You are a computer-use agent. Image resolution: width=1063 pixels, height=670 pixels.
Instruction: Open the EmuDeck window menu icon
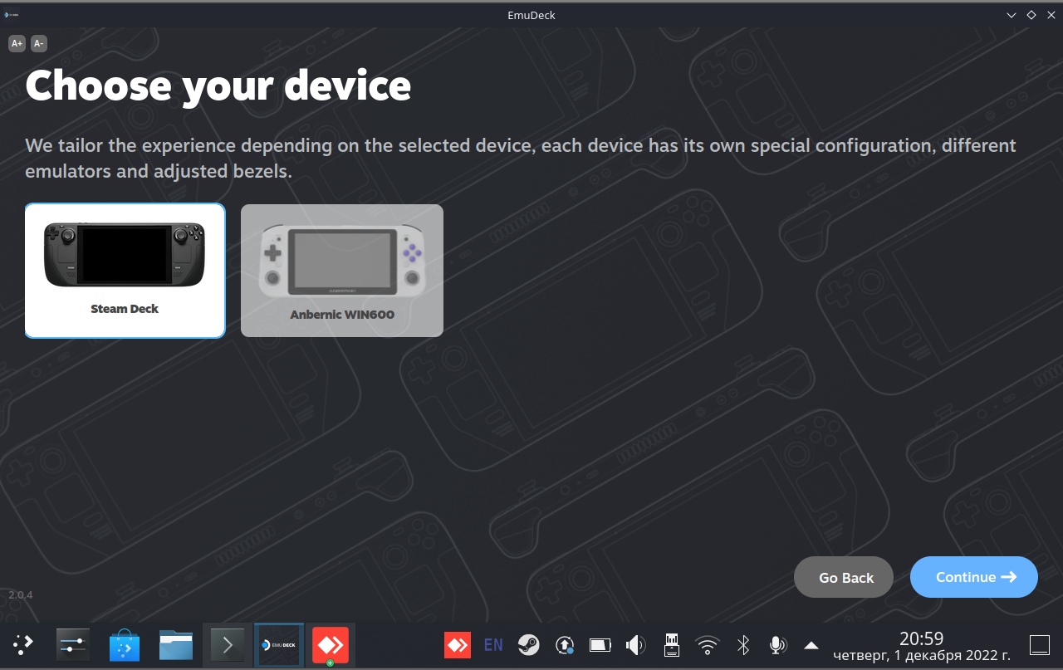(12, 15)
